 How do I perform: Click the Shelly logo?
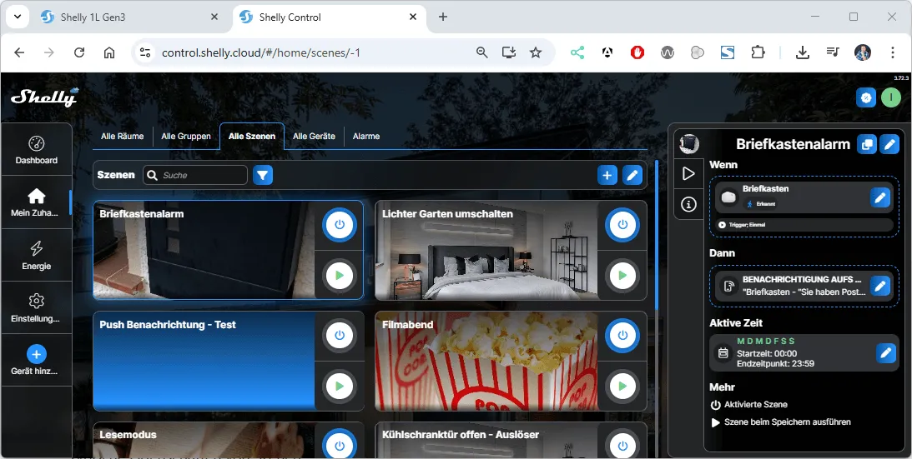[x=44, y=97]
